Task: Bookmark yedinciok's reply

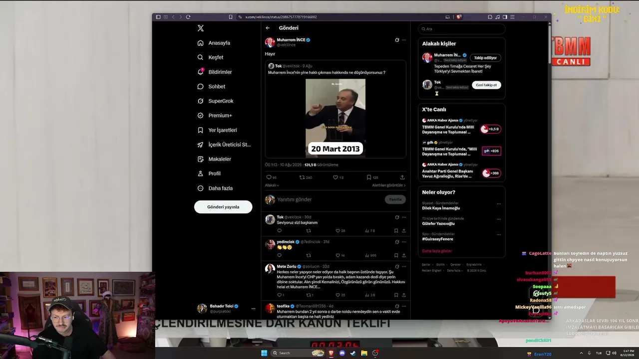Action: click(396, 255)
